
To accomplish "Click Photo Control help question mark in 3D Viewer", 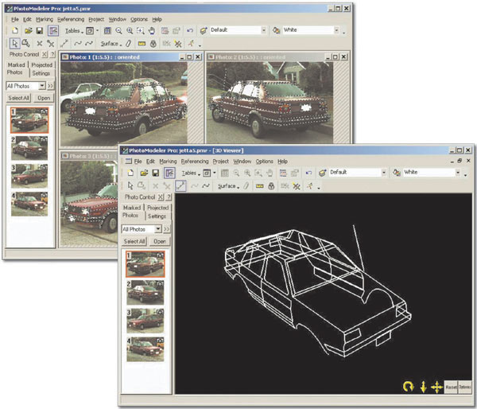I will point(169,197).
